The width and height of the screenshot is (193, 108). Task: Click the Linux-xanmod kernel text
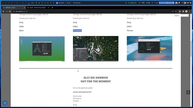point(82,92)
